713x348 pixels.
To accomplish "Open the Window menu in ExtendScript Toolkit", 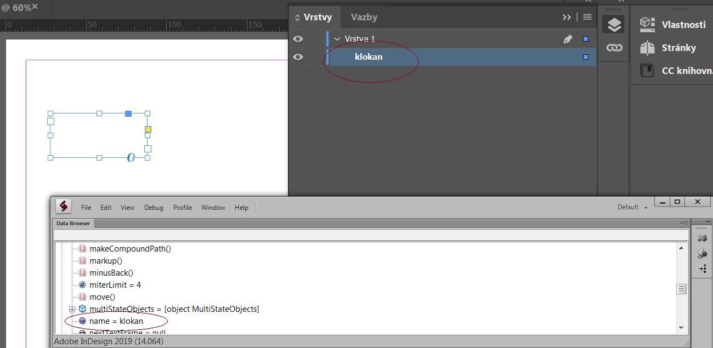I will 213,207.
